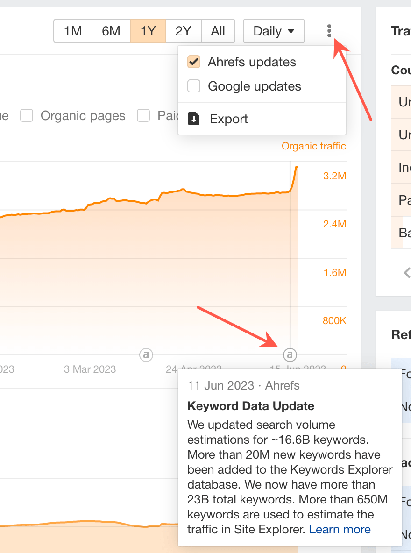This screenshot has width=411, height=553.
Task: Click the three-dot more options icon
Action: point(329,31)
